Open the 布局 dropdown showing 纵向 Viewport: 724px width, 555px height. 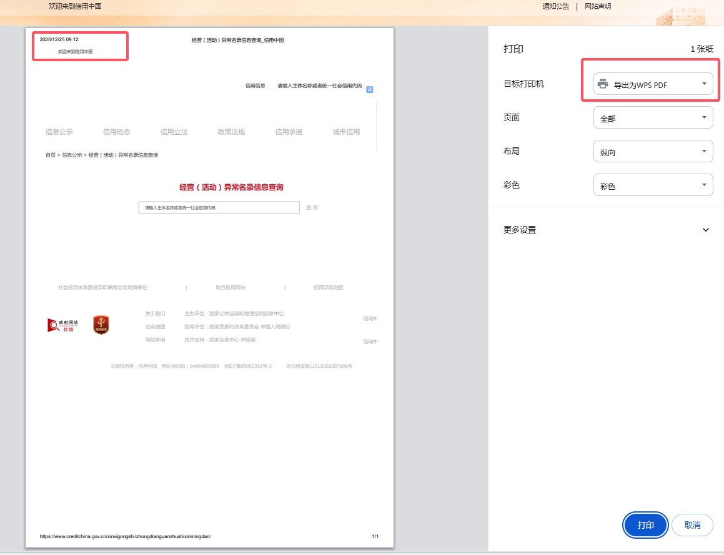point(653,152)
